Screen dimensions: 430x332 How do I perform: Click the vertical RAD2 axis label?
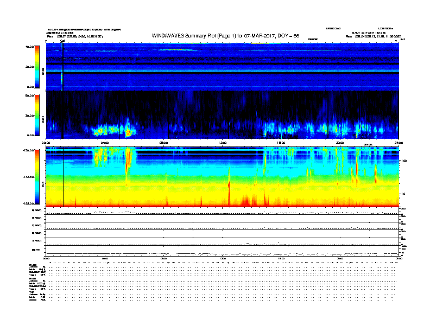tap(43, 71)
